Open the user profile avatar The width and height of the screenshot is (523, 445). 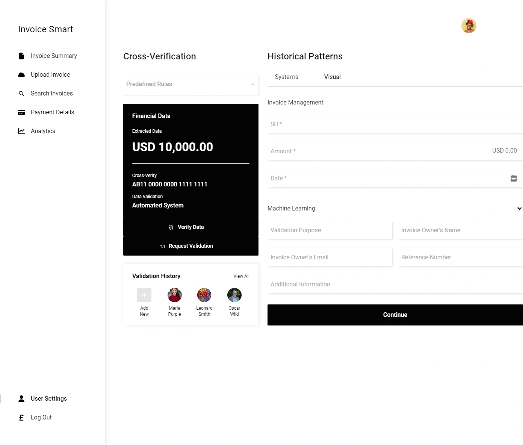(x=469, y=26)
